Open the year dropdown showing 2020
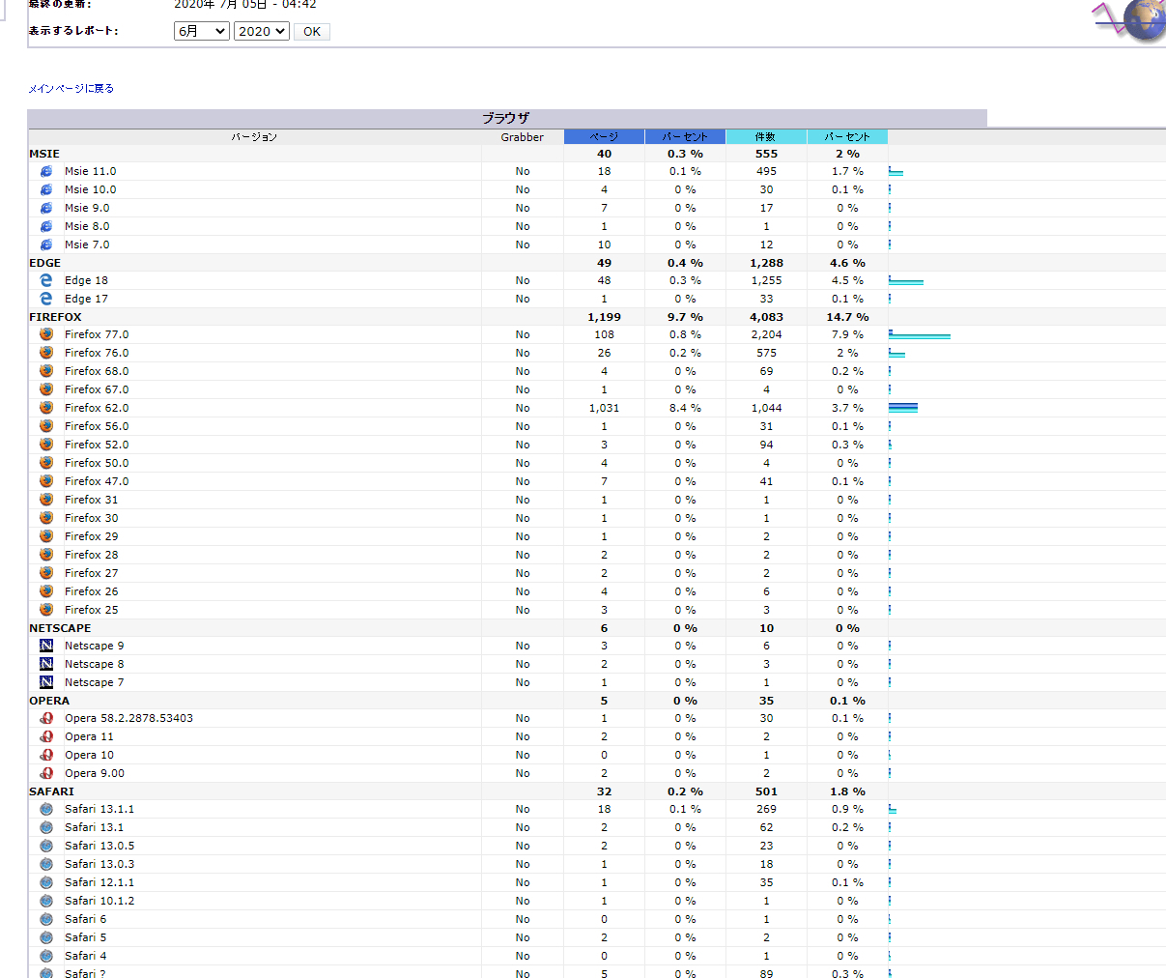The width and height of the screenshot is (1166, 978). point(261,31)
